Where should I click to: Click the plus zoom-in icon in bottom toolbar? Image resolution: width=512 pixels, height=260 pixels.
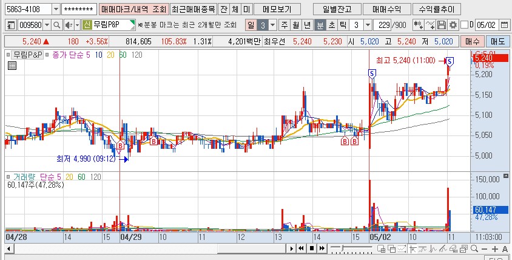pyautogui.click(x=495, y=249)
